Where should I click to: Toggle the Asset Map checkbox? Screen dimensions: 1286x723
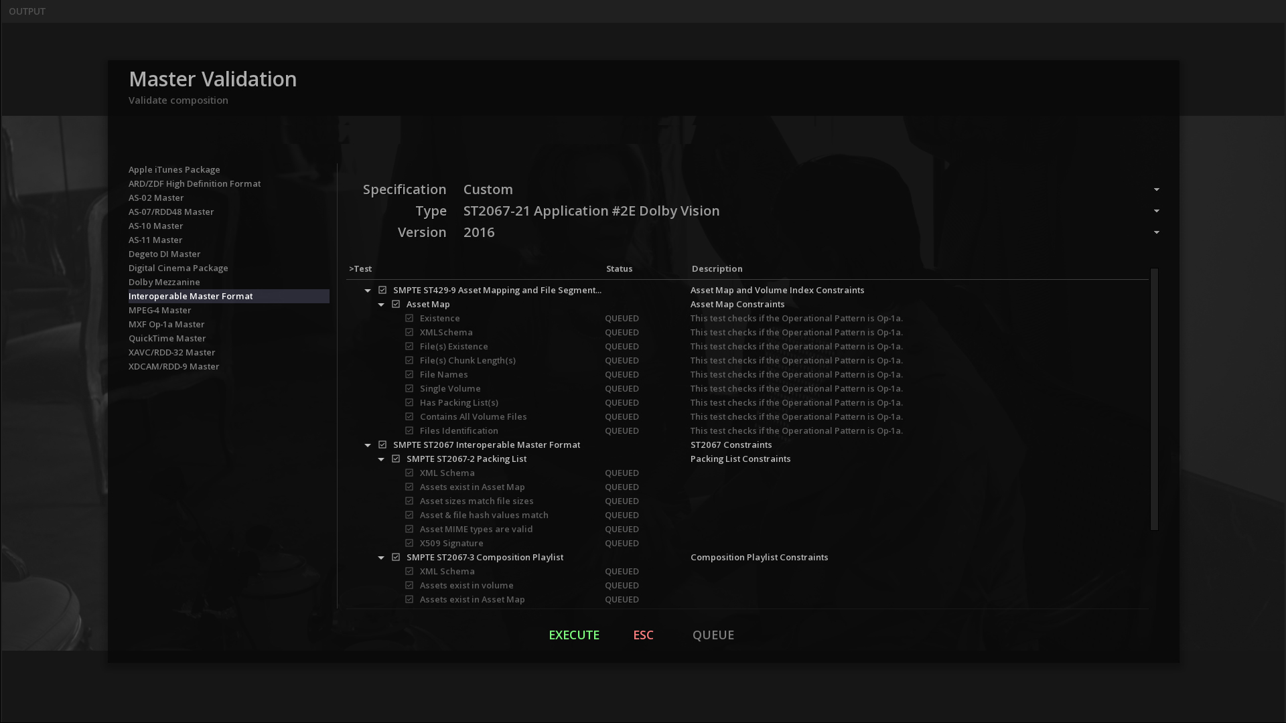(x=396, y=304)
